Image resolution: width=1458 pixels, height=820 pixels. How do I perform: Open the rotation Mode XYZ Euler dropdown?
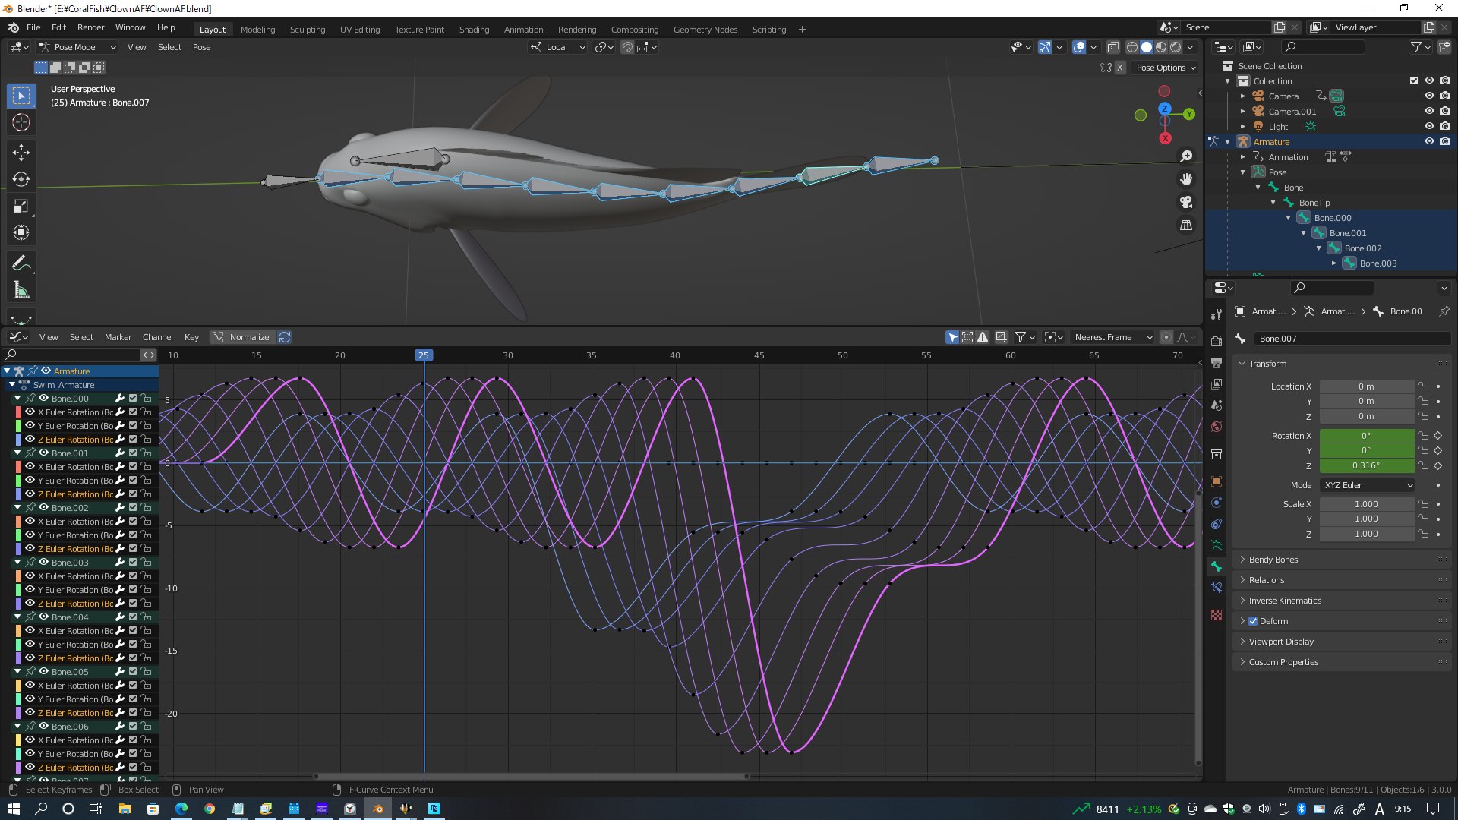[1368, 485]
